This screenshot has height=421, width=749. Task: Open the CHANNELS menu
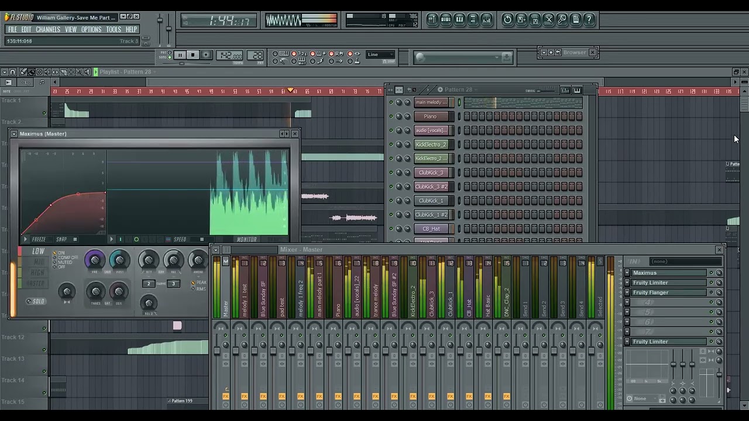click(x=48, y=29)
